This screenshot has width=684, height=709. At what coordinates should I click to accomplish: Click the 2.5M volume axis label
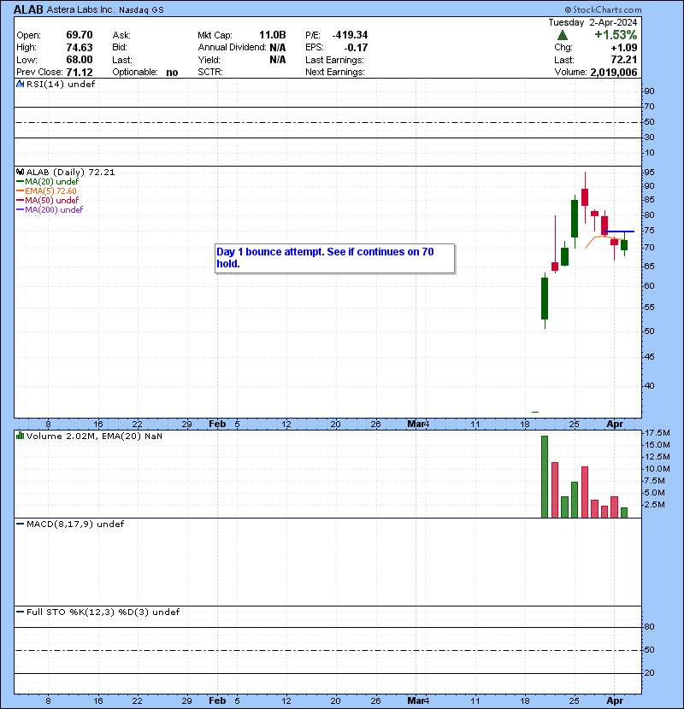pos(655,505)
